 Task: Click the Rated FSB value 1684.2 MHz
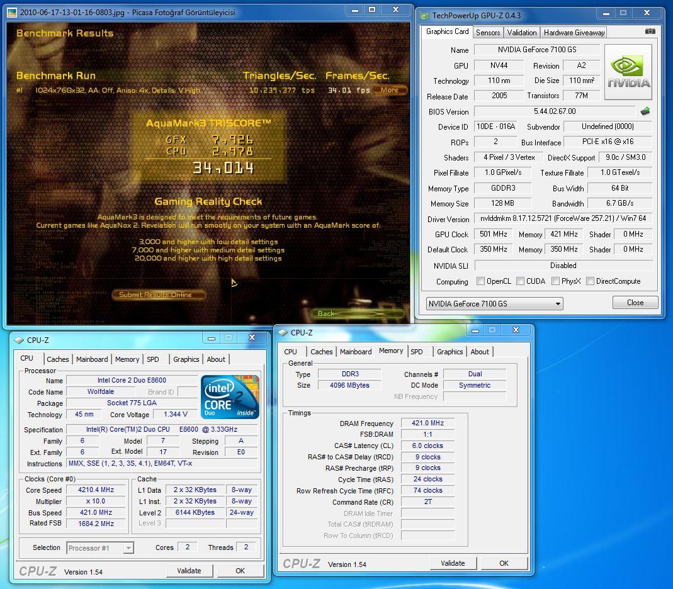(x=96, y=524)
